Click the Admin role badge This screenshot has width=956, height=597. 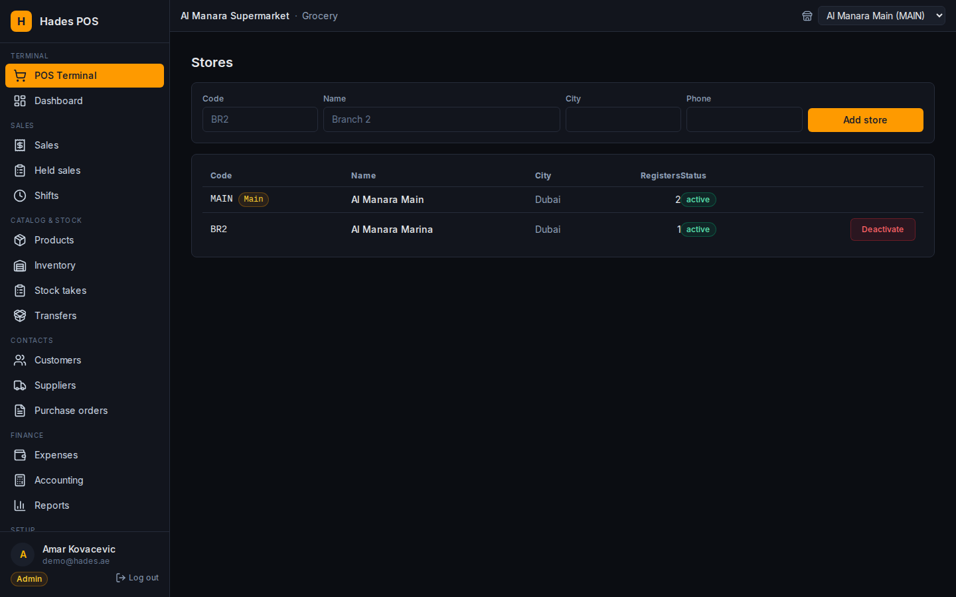click(x=29, y=579)
